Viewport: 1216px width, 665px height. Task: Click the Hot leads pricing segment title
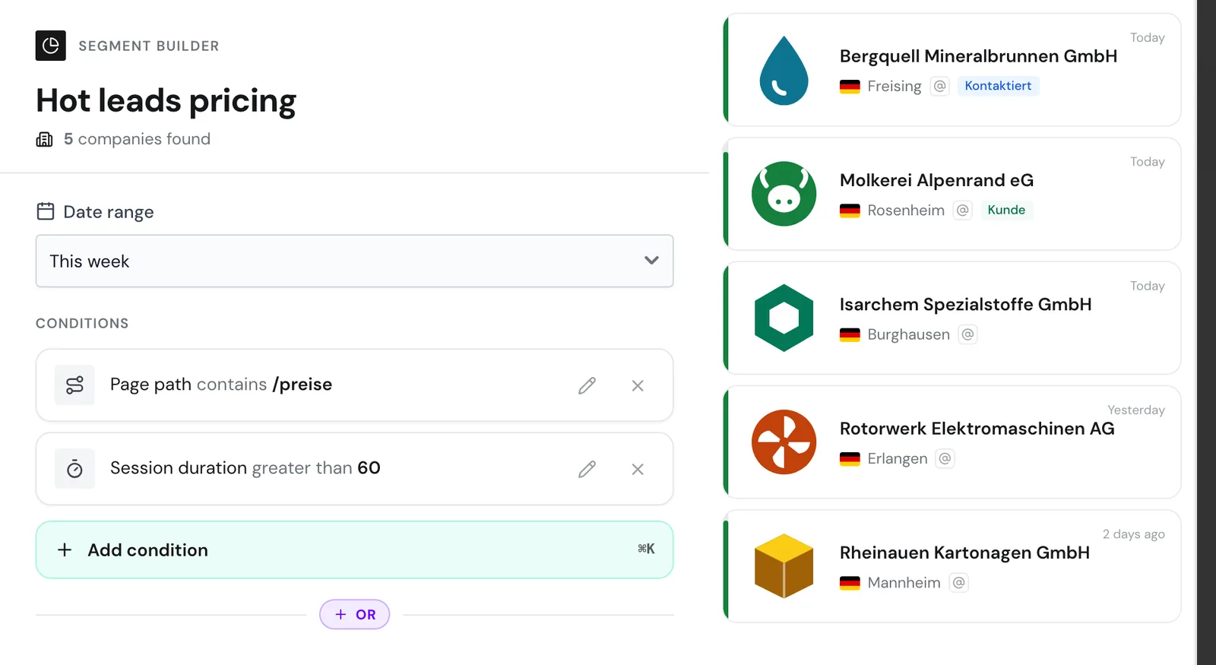(x=166, y=101)
